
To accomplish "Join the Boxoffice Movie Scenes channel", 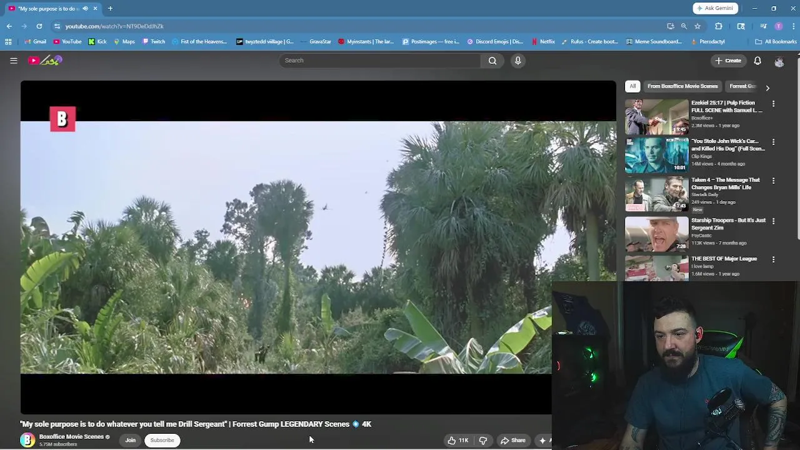I will click(x=130, y=441).
